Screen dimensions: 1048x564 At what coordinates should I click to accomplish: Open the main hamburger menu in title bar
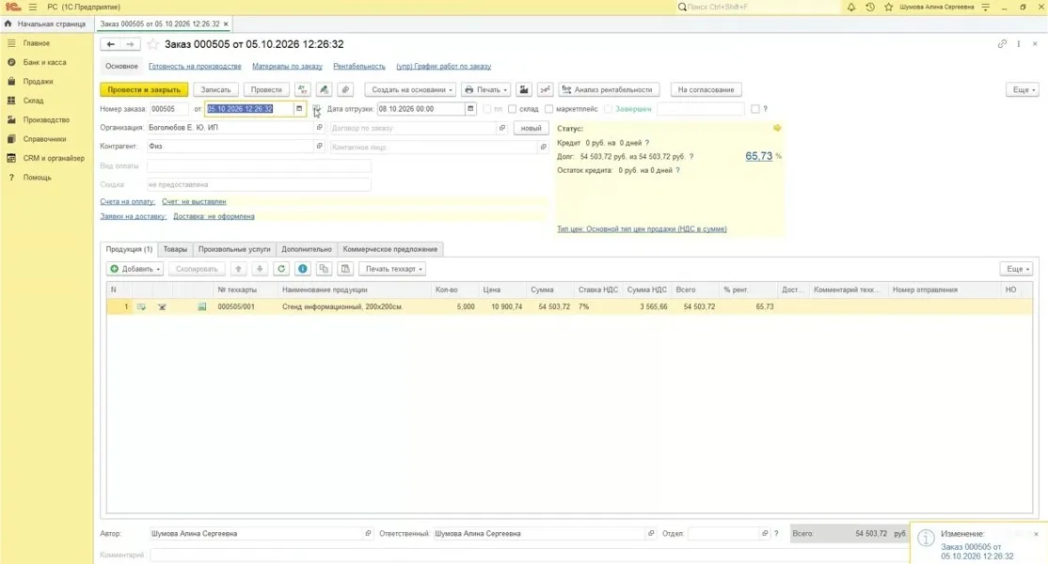(33, 7)
